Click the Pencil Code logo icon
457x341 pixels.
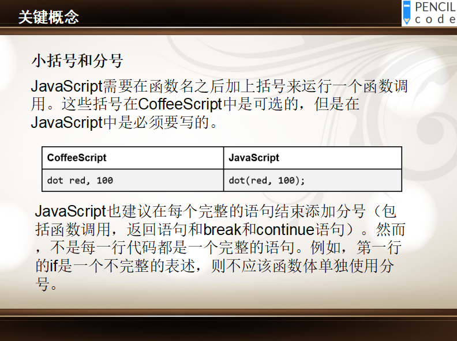click(407, 13)
